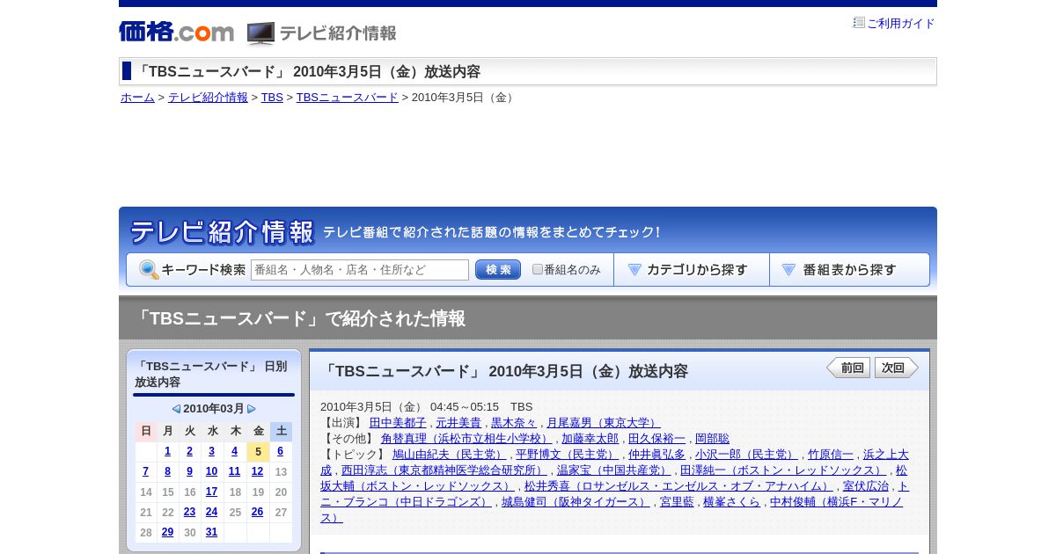The image size is (1056, 554).
Task: Click the 価格.com logo
Action: pyautogui.click(x=176, y=33)
